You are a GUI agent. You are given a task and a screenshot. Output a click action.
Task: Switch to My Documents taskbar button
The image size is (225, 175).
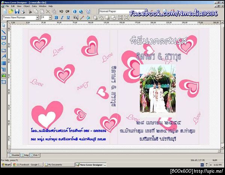point(59,165)
